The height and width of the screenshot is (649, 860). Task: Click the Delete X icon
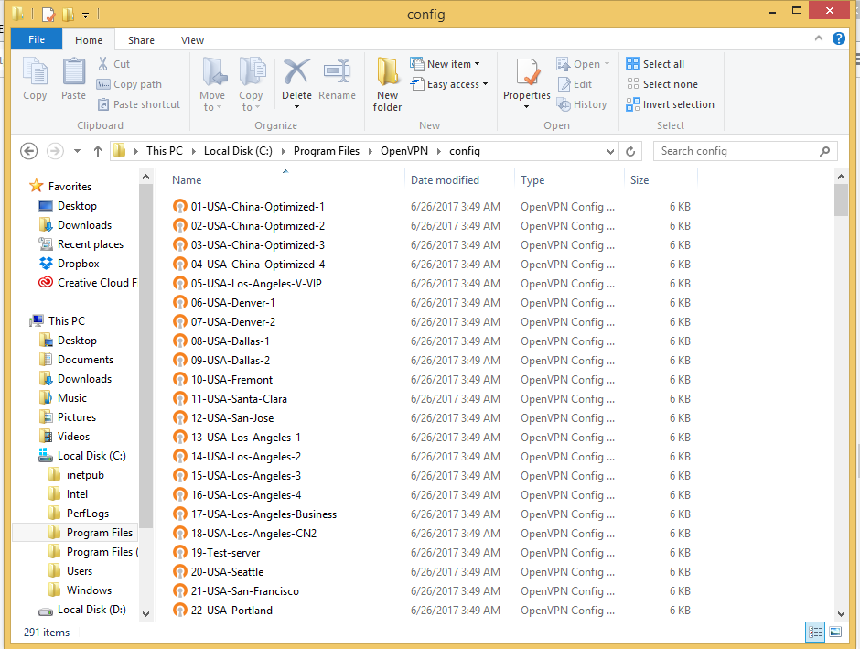296,72
